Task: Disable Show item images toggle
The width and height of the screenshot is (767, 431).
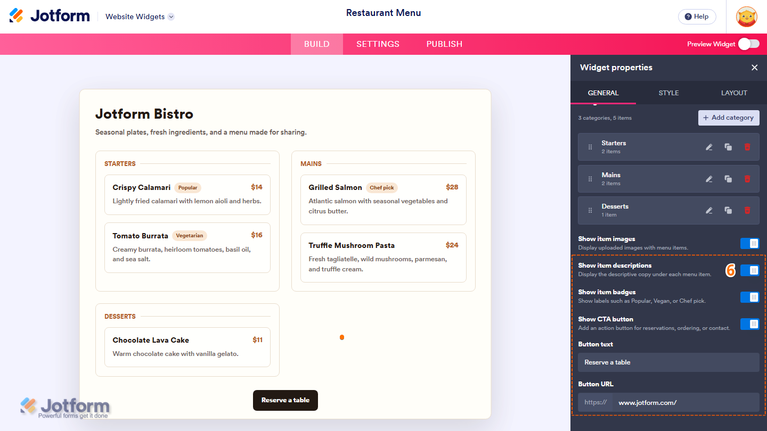Action: tap(750, 243)
